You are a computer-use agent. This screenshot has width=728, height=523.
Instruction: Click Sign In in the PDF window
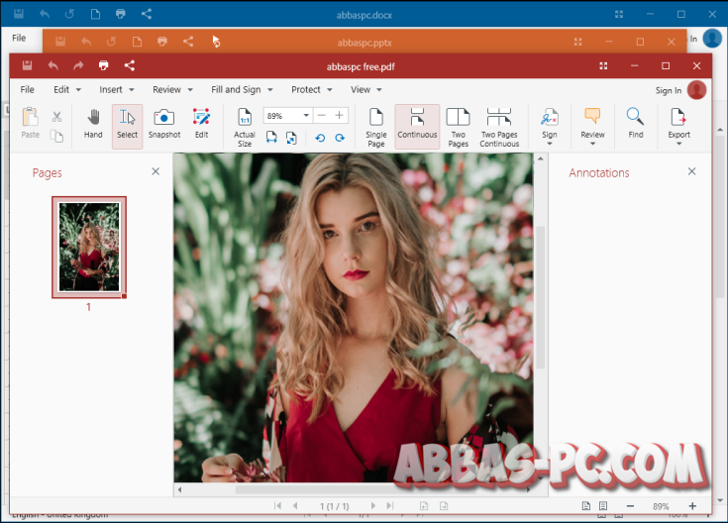tap(669, 90)
